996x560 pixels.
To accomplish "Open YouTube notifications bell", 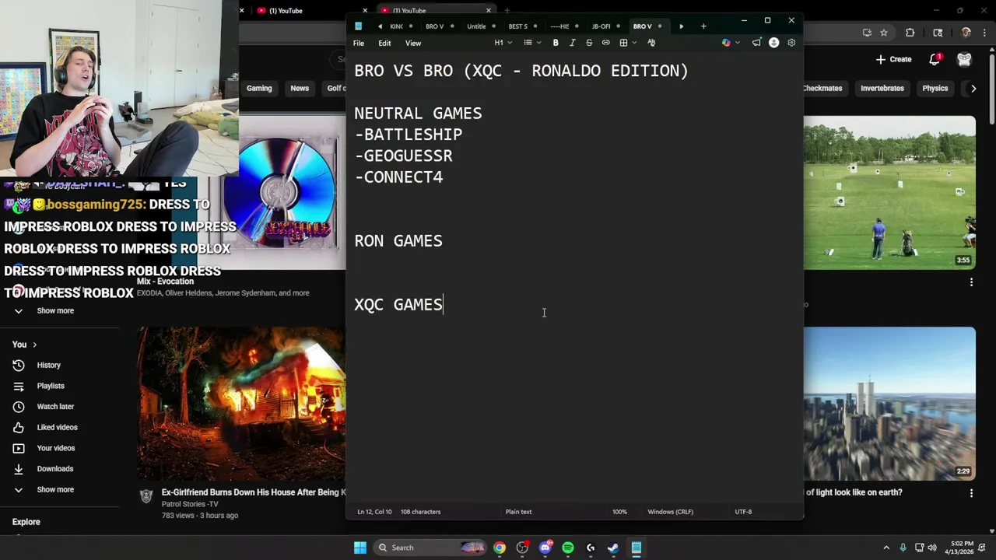I will tap(935, 59).
